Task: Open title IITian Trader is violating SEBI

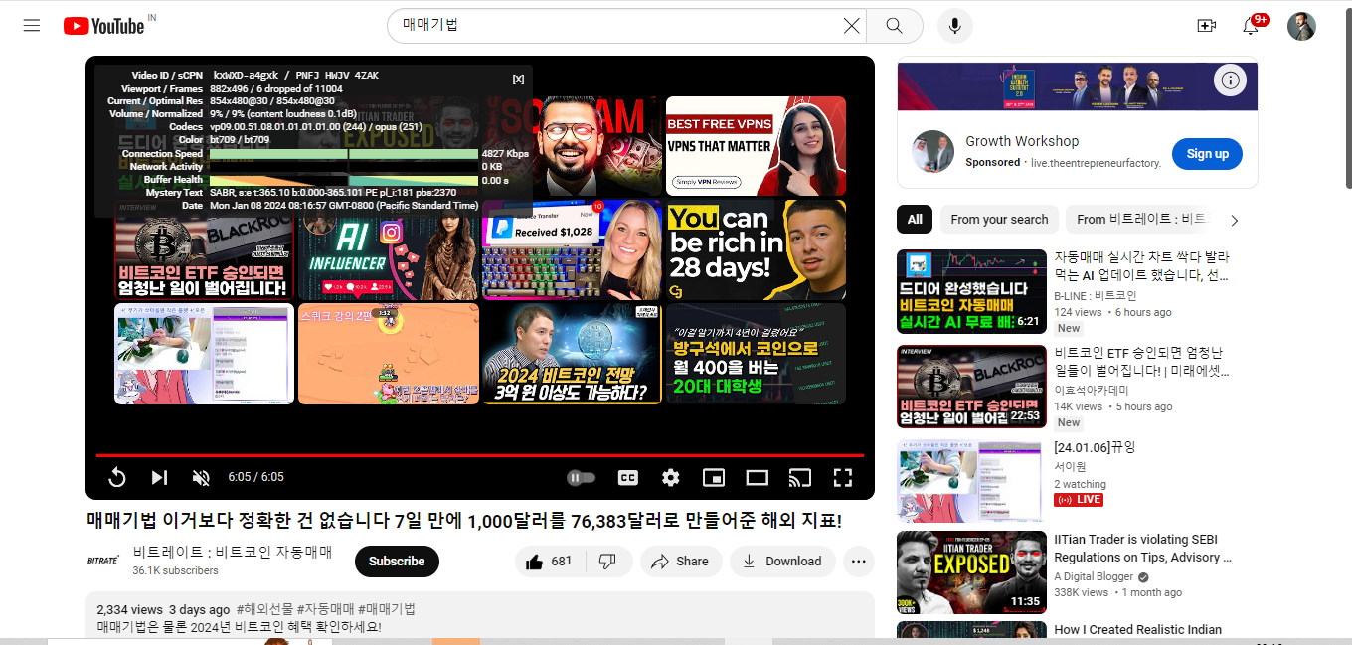Action: [1143, 549]
